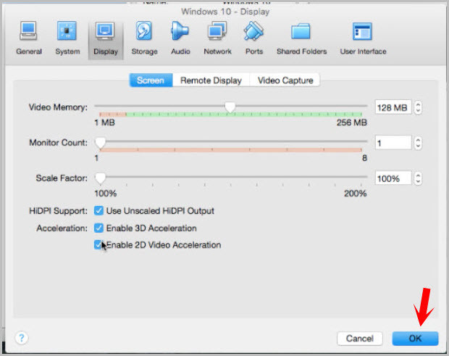449x356 pixels.
Task: Open the Storage settings section
Action: point(144,38)
